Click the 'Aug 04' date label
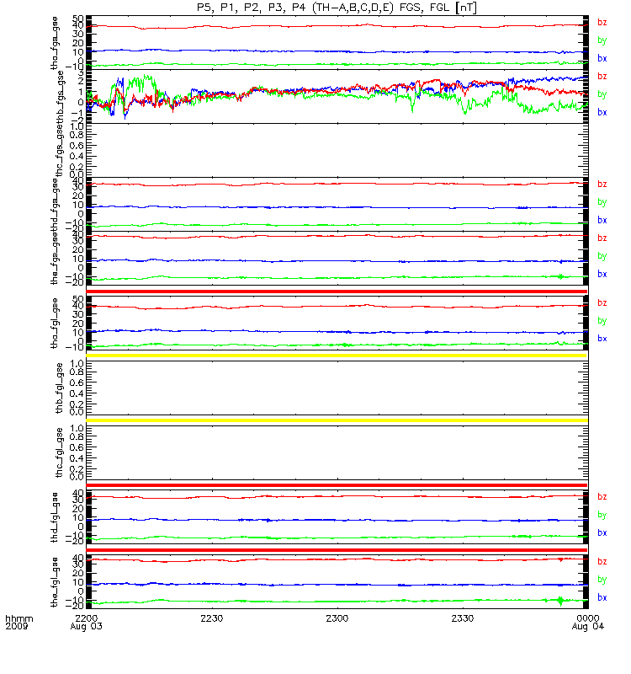 (x=587, y=626)
